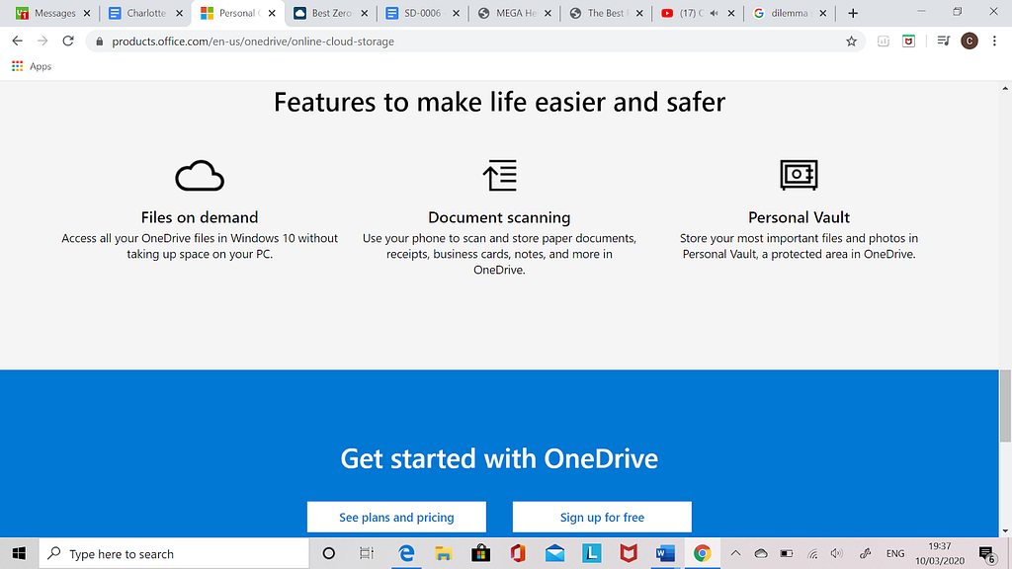This screenshot has height=569, width=1012.
Task: Click the red shield extension icon
Action: coord(909,41)
